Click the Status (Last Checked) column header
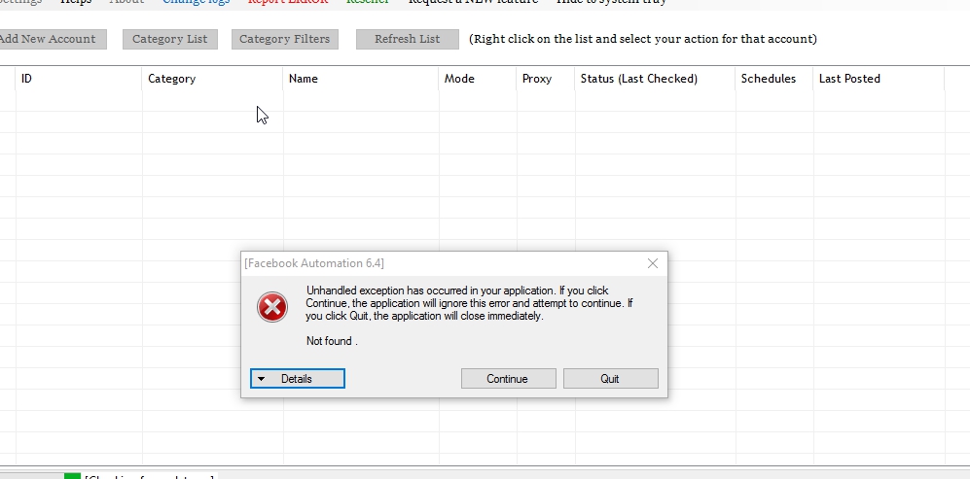 (655, 79)
